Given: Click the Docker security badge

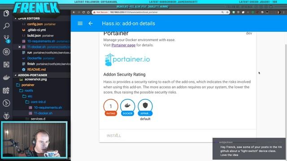Looking at the screenshot, I should (x=127, y=108).
